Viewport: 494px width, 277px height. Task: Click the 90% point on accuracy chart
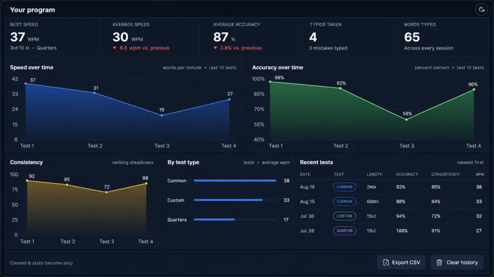tap(474, 90)
